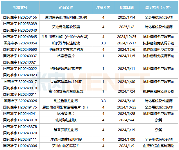Click the date 2024/10/22
This screenshot has height=150, width=179.
[x=127, y=107]
